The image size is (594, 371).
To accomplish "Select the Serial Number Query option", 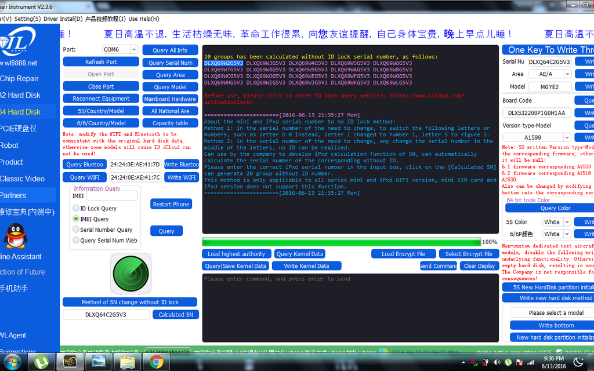I will pyautogui.click(x=76, y=230).
